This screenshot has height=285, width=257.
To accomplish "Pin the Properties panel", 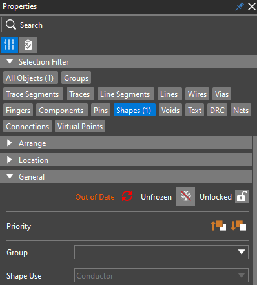I will (240, 6).
